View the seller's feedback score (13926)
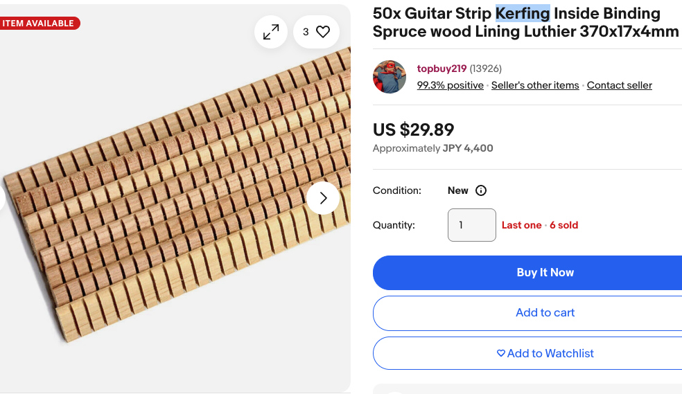 [486, 69]
